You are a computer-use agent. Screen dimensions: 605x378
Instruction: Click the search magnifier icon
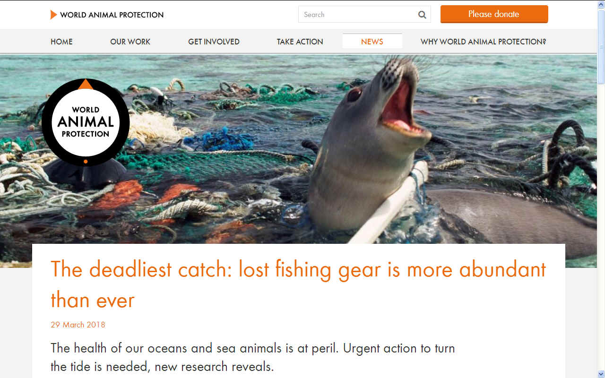pos(422,15)
